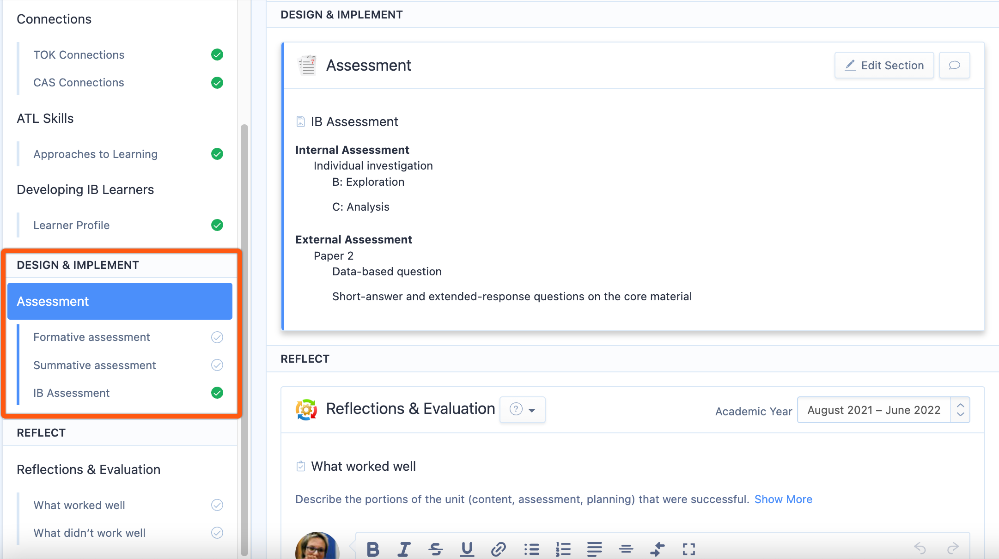Screen dimensions: 999x559
Task: Apply strikethrough formatting
Action: [x=435, y=549]
